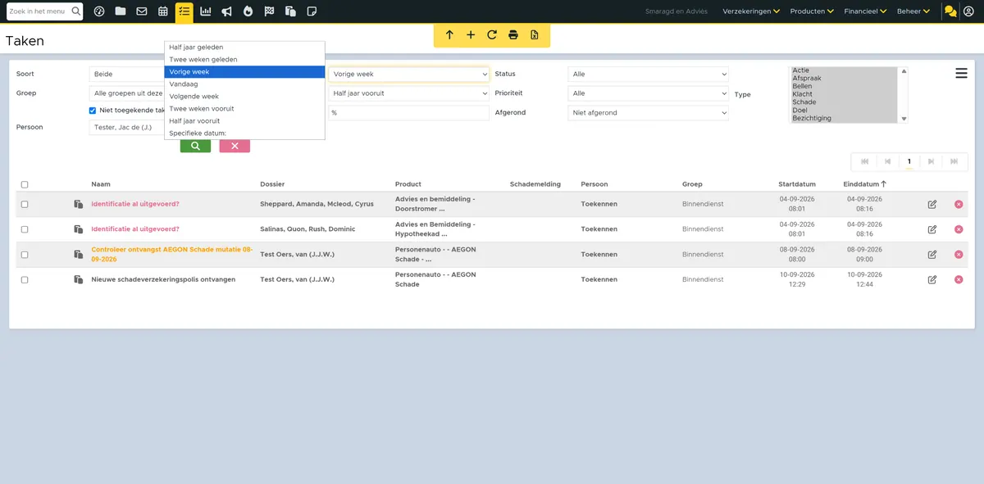Print the task list
This screenshot has height=484, width=984.
(x=513, y=35)
